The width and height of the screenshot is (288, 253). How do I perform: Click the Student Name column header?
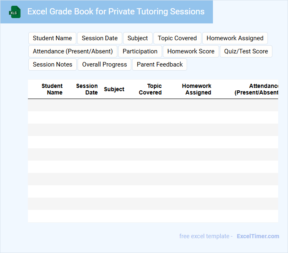pos(52,89)
